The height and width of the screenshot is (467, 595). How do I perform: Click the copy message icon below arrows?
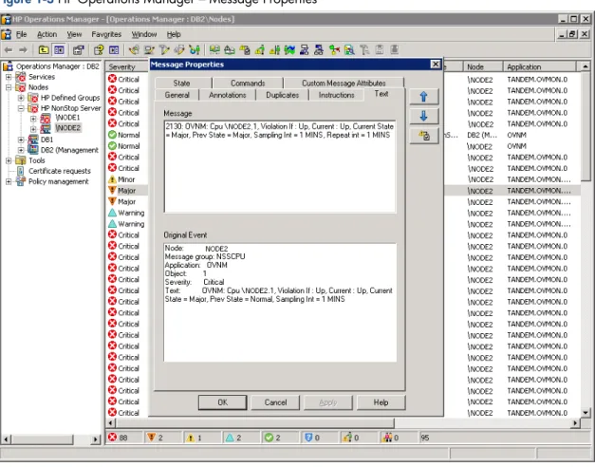point(424,136)
